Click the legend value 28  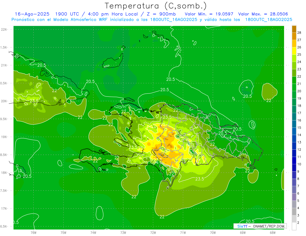[299, 33]
